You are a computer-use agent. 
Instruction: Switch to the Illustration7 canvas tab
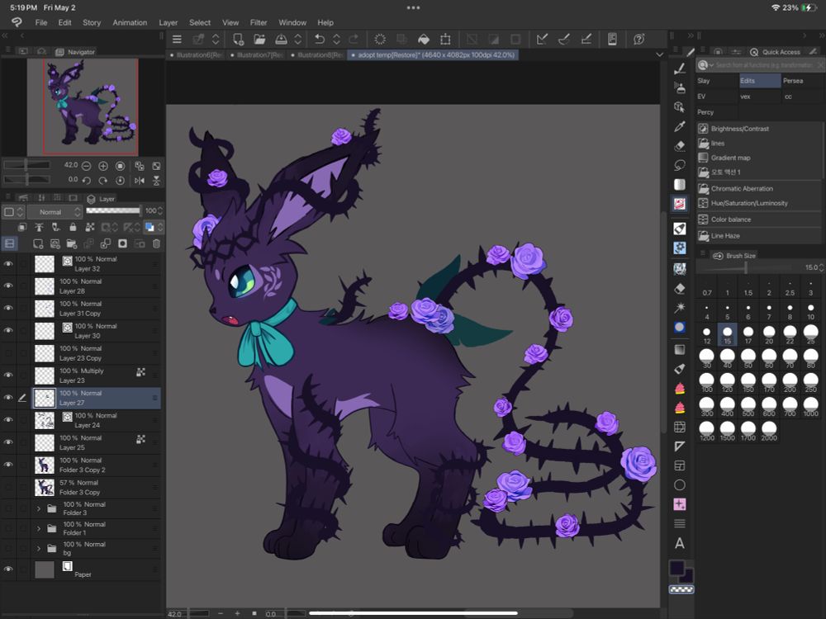(257, 54)
